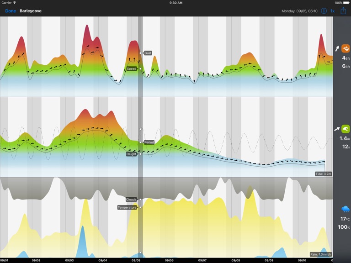The image size is (351, 263).
Task: Change the 1x zoom level
Action: pyautogui.click(x=332, y=11)
